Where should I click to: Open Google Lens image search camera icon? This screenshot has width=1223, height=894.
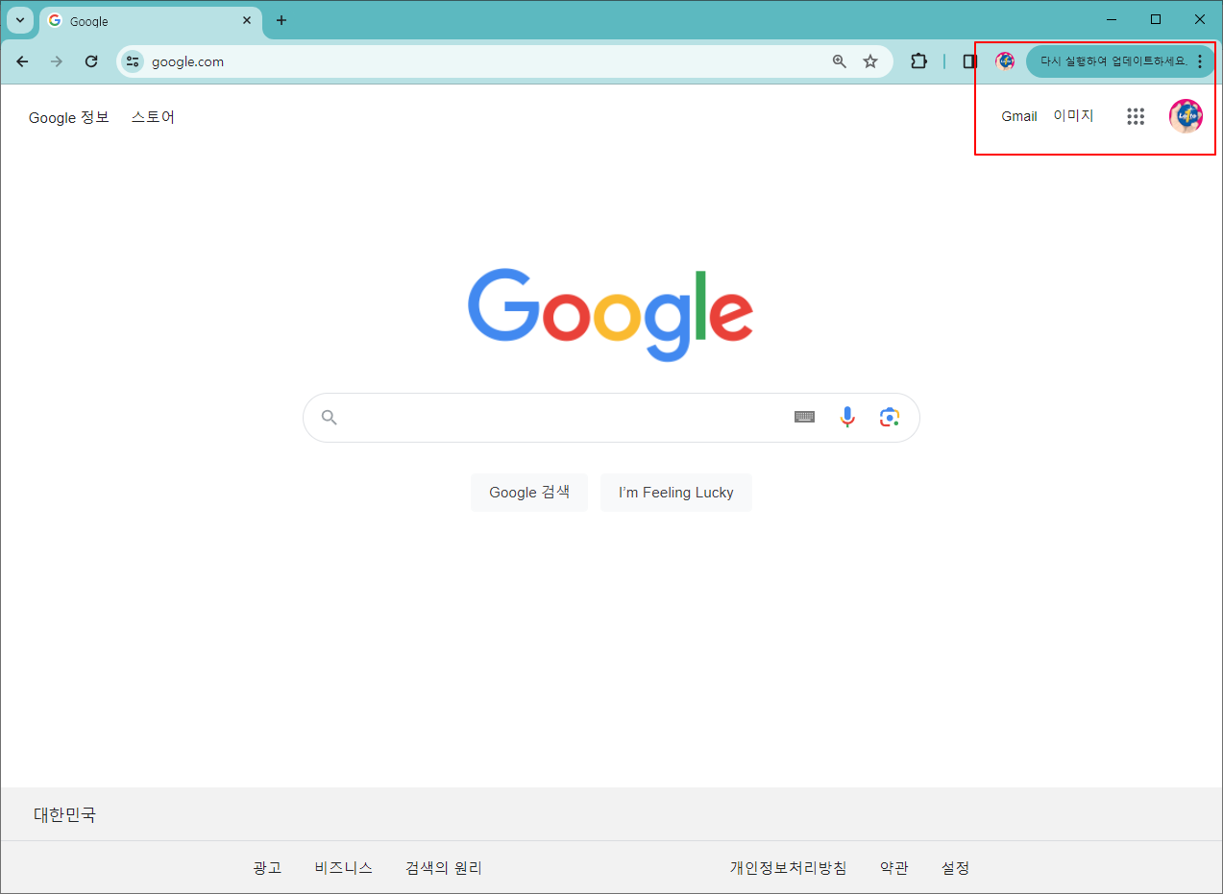[x=889, y=417]
